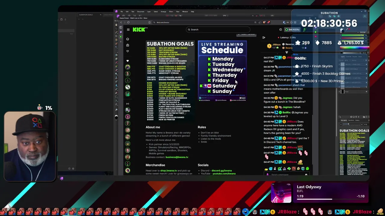Open the Twitch shortcut in Brave sidebar

pos(121,32)
